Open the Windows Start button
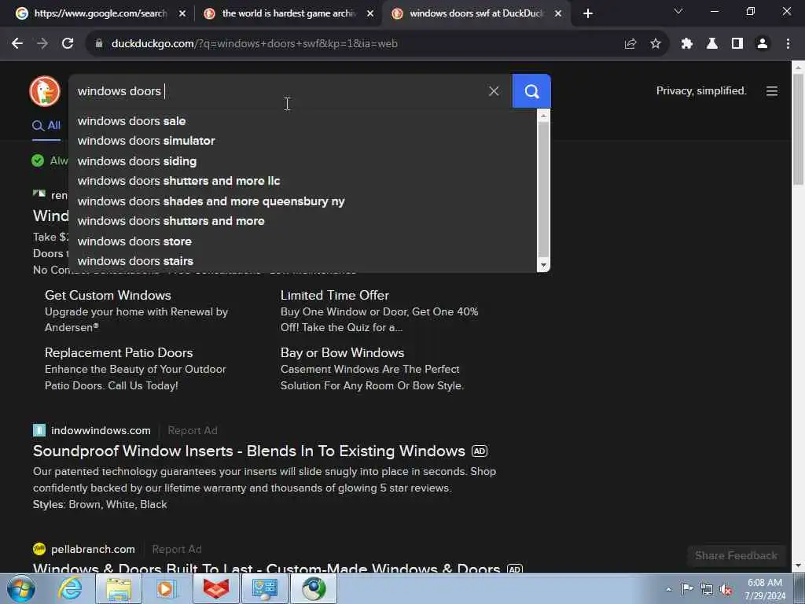 pyautogui.click(x=21, y=588)
